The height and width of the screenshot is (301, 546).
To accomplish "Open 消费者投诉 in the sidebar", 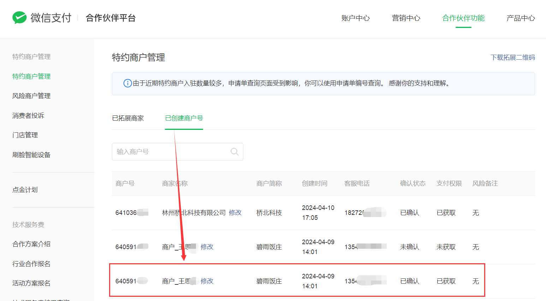I will click(28, 116).
